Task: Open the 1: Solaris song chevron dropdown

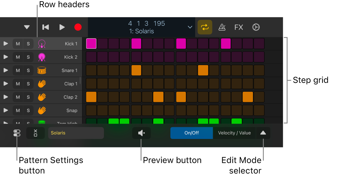Action: click(x=190, y=27)
